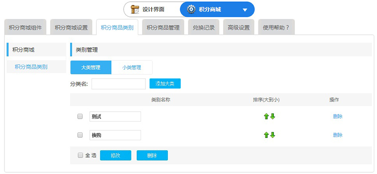Move 测试 category down with green arrow
Image resolution: width=377 pixels, height=174 pixels.
click(273, 117)
